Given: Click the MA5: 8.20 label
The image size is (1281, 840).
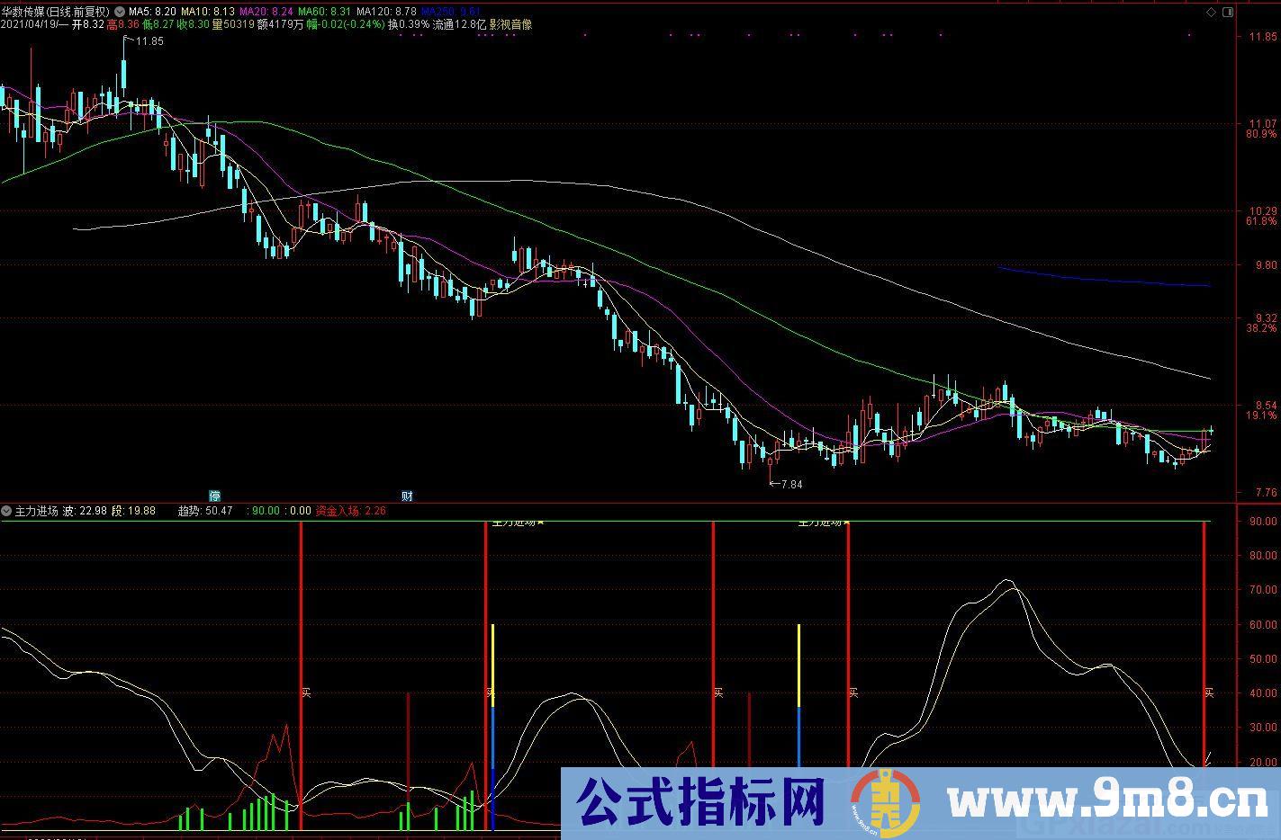Looking at the screenshot, I should click(x=152, y=12).
